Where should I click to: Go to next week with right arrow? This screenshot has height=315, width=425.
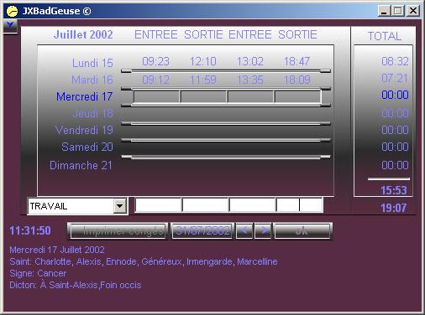[263, 231]
